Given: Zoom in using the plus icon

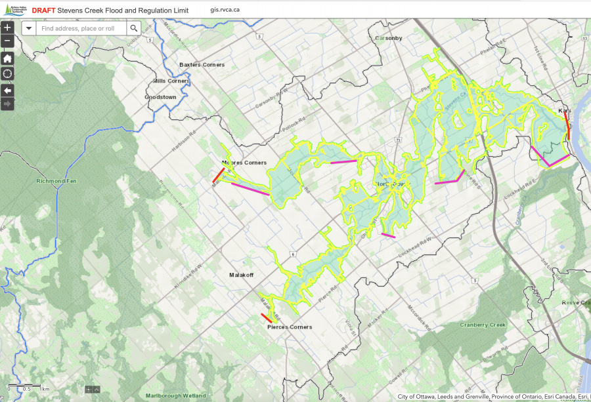Looking at the screenshot, I should click(x=7, y=27).
